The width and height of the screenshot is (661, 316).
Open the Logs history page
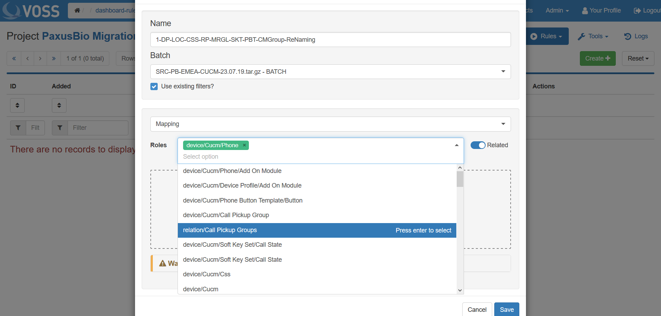coord(636,36)
